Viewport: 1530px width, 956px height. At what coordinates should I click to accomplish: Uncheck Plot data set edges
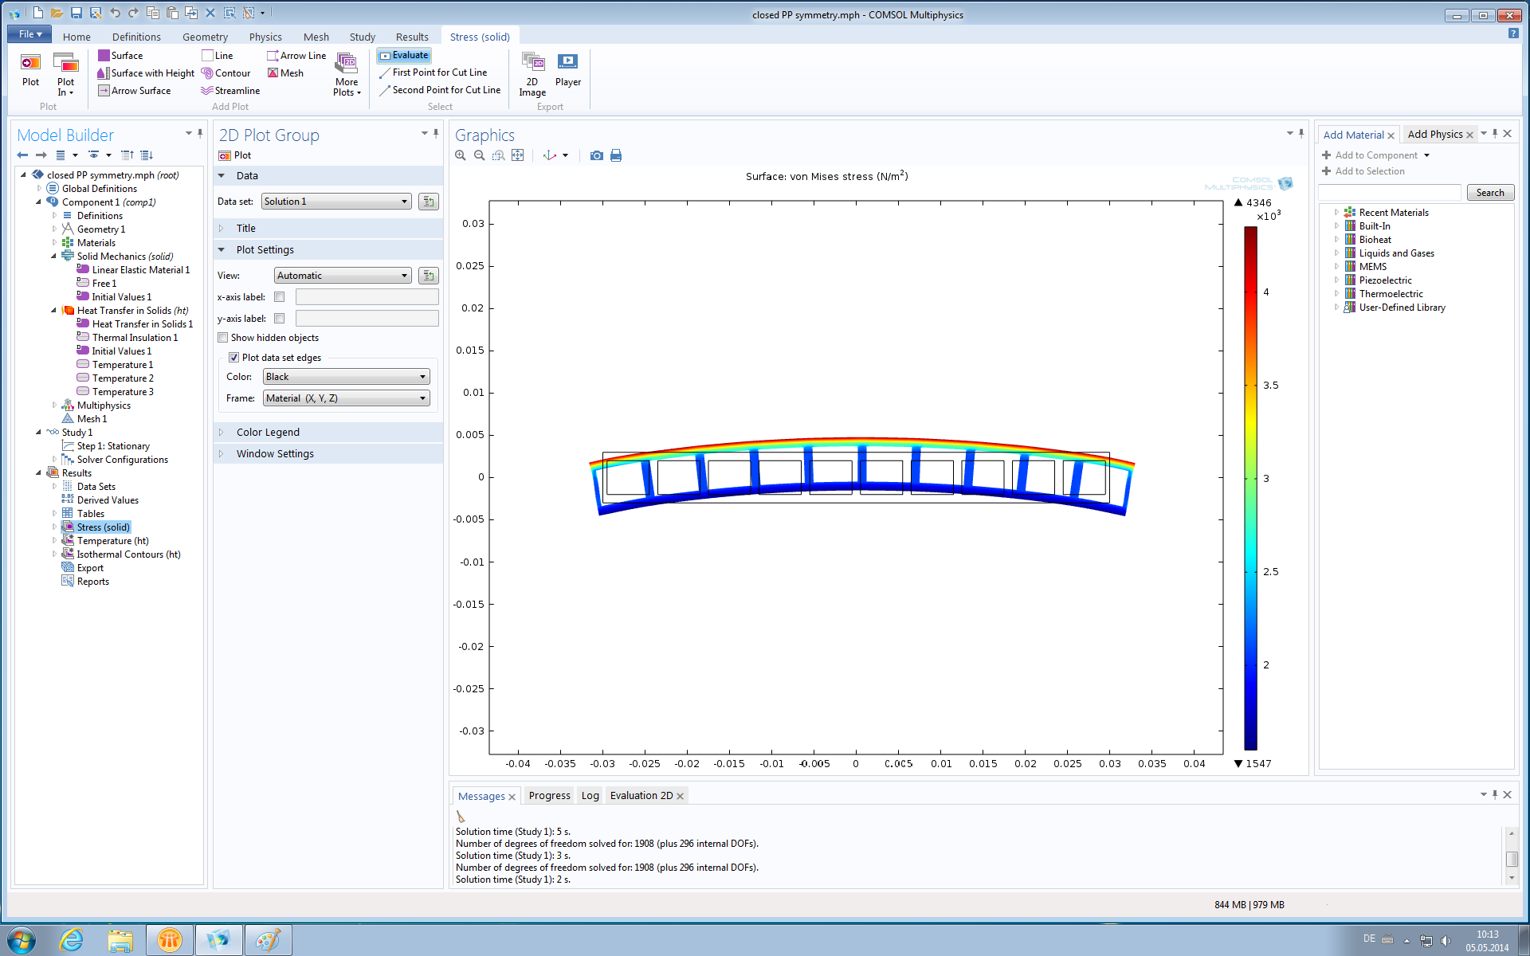[234, 358]
